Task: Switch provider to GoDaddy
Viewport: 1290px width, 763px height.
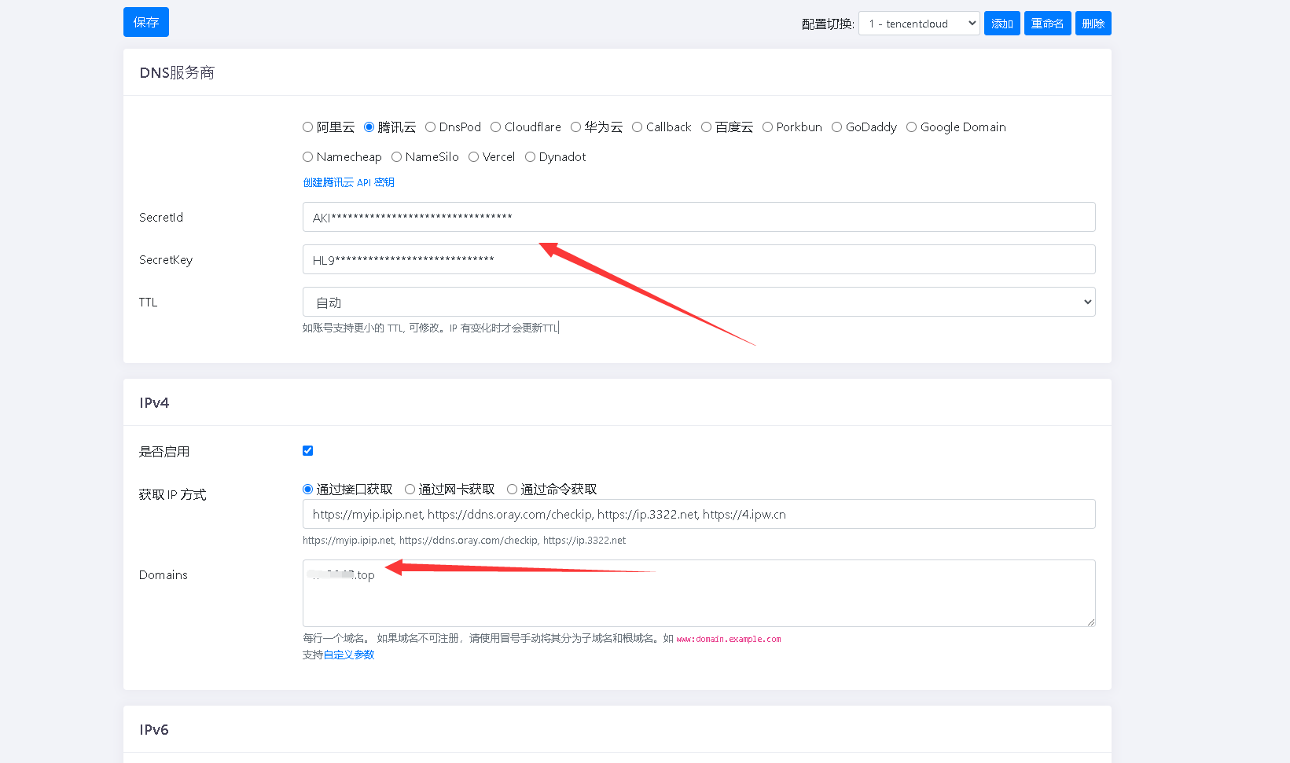Action: point(836,127)
